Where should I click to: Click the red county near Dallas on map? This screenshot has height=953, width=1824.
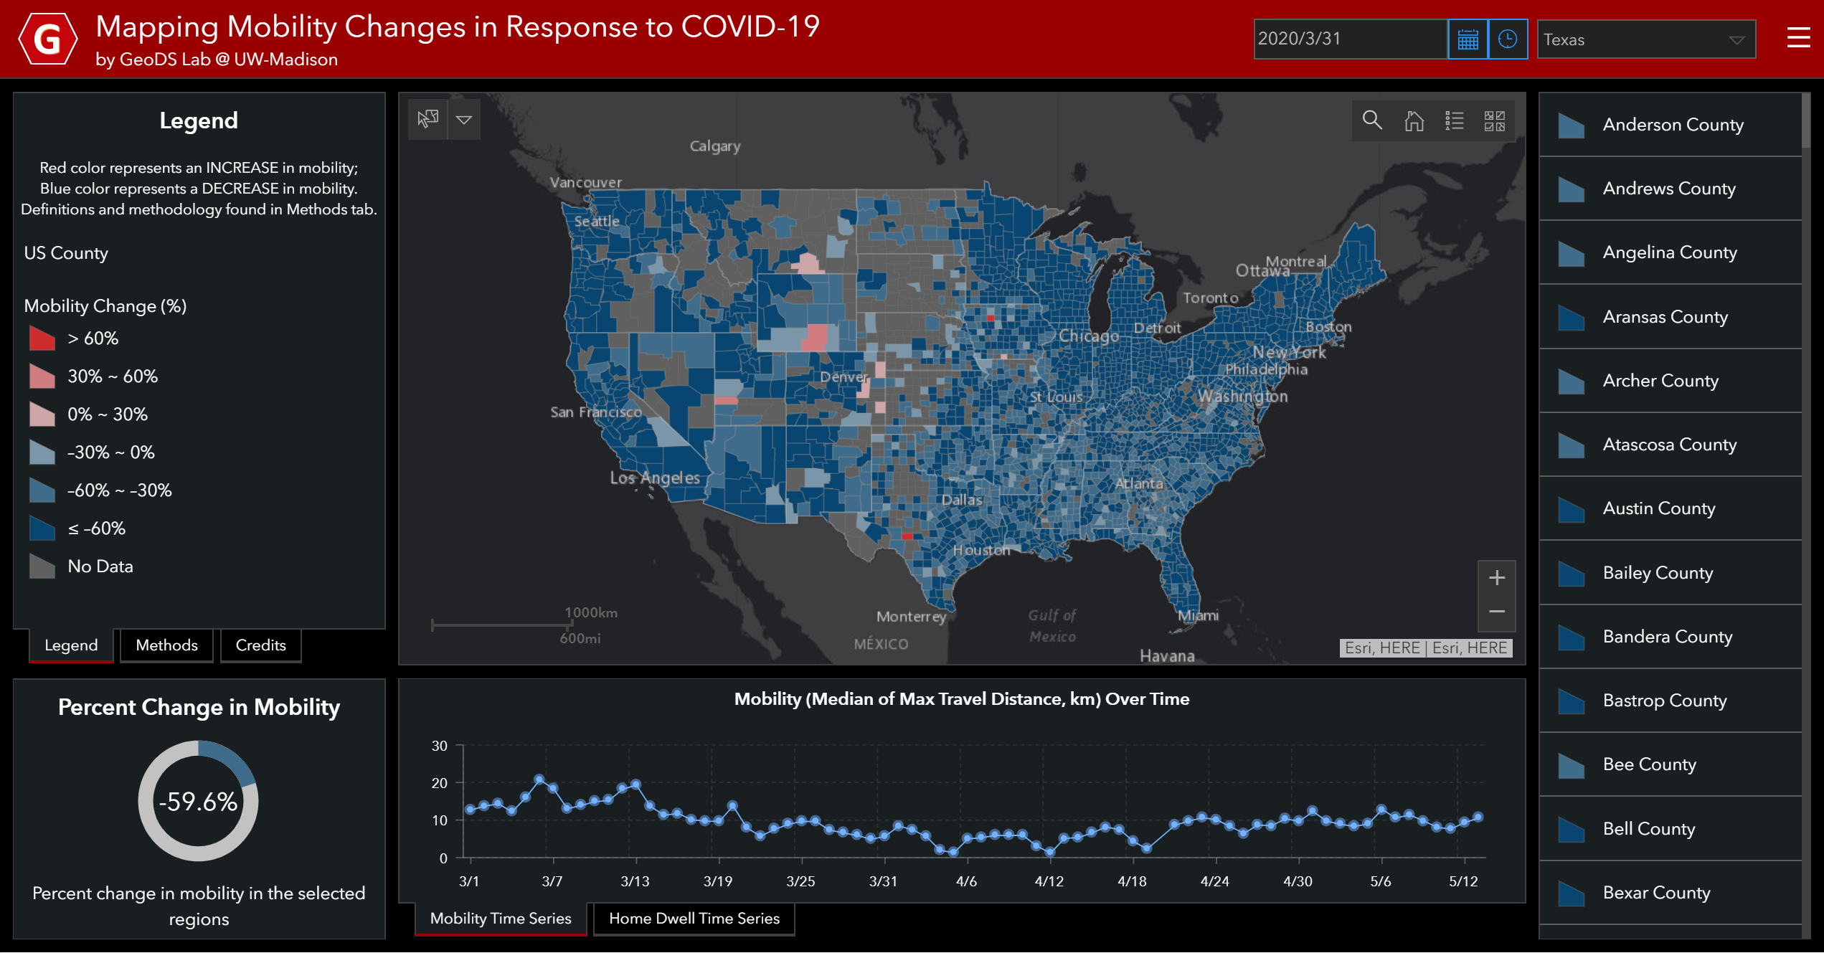(907, 536)
